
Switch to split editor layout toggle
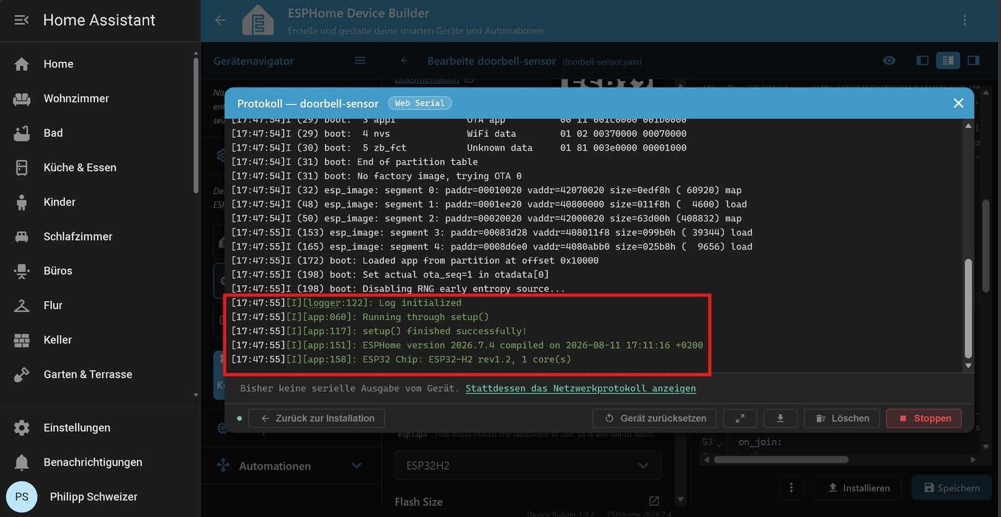coord(948,61)
